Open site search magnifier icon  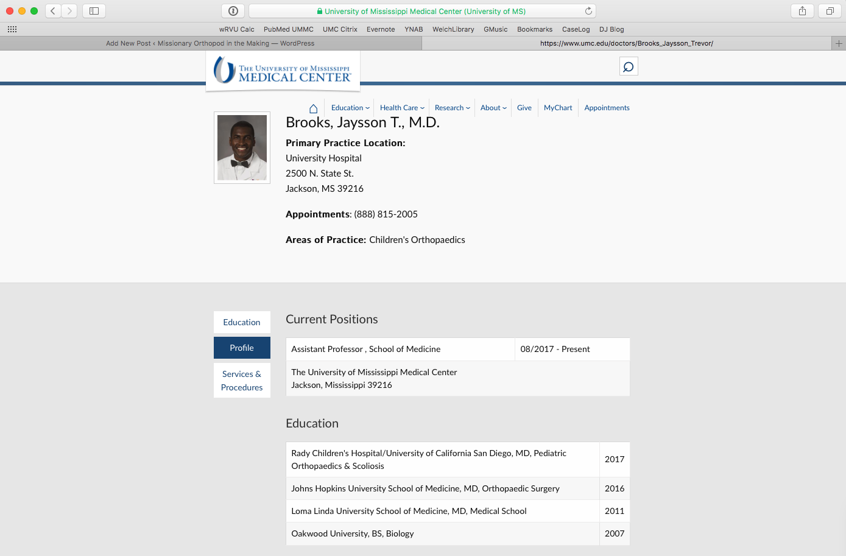pyautogui.click(x=629, y=66)
